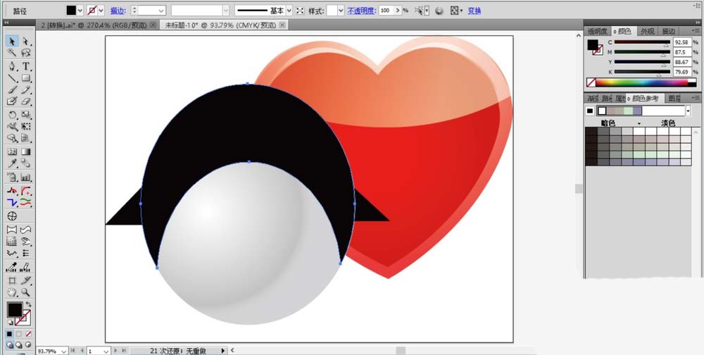The image size is (704, 355).
Task: Select the Rotate tool
Action: 12,115
